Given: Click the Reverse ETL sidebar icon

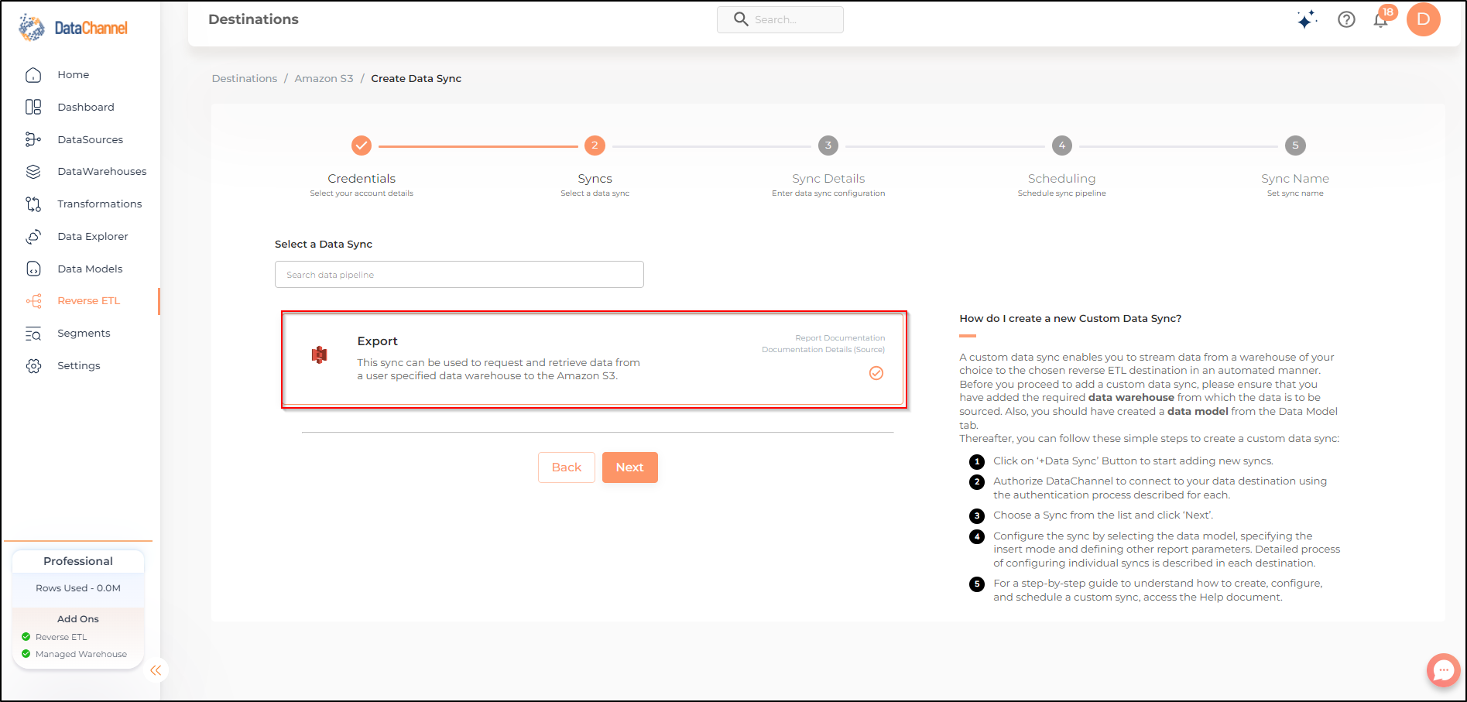Looking at the screenshot, I should point(33,301).
